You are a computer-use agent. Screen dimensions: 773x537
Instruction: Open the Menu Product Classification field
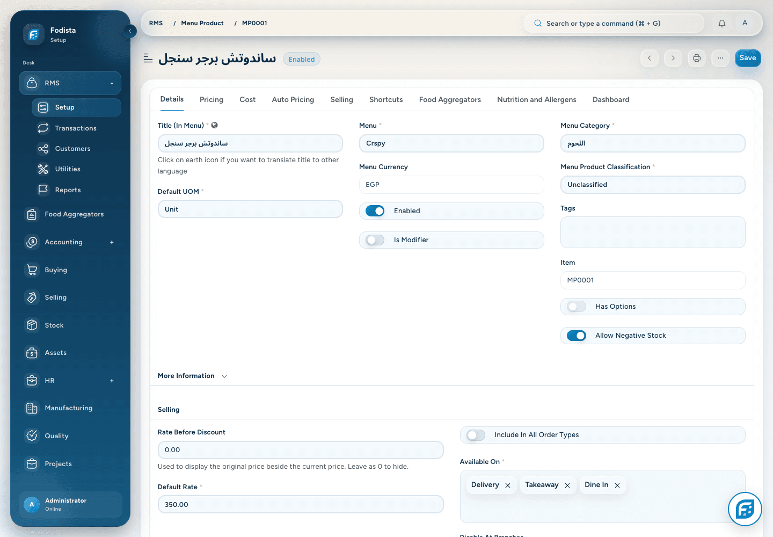[x=653, y=185]
